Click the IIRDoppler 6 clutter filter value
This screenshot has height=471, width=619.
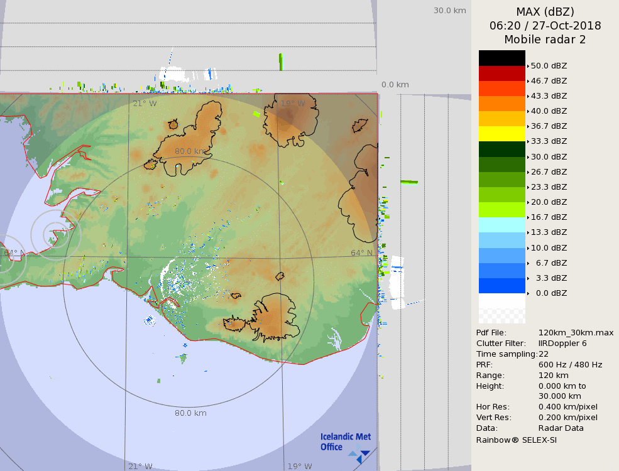562,344
